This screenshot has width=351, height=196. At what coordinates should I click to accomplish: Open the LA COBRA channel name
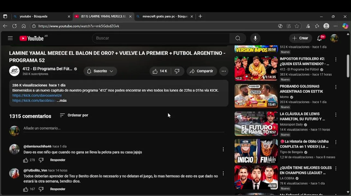[287, 178]
